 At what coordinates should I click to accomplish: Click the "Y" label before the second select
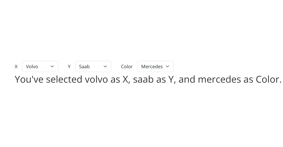click(69, 67)
